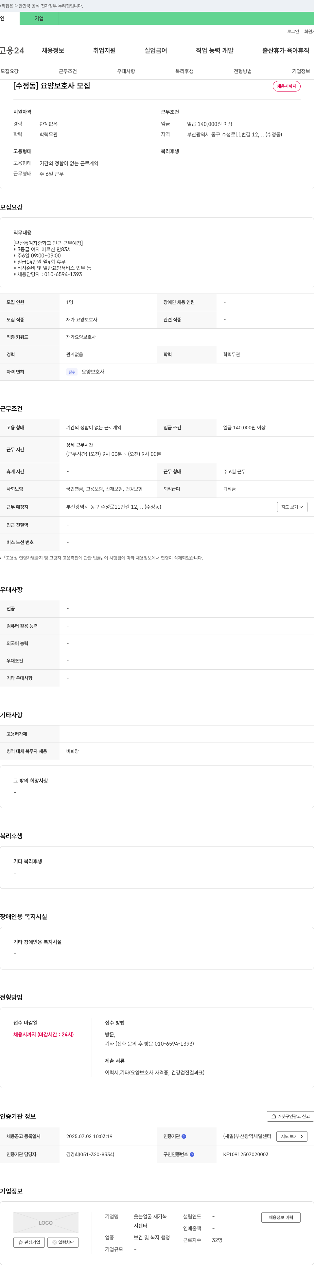Click employee count 32명
The width and height of the screenshot is (314, 1265).
(218, 1240)
